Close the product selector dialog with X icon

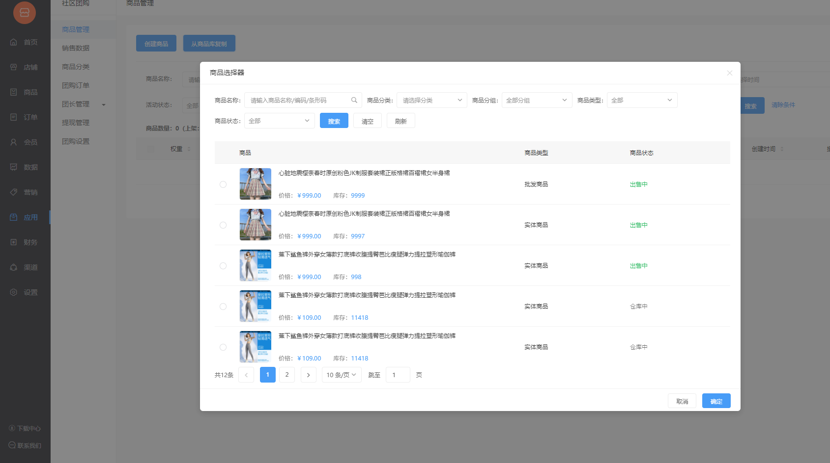pyautogui.click(x=729, y=73)
